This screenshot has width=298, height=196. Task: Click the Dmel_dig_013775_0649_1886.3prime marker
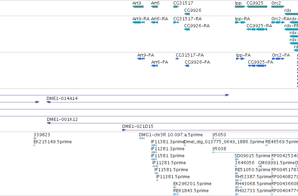[185, 145]
